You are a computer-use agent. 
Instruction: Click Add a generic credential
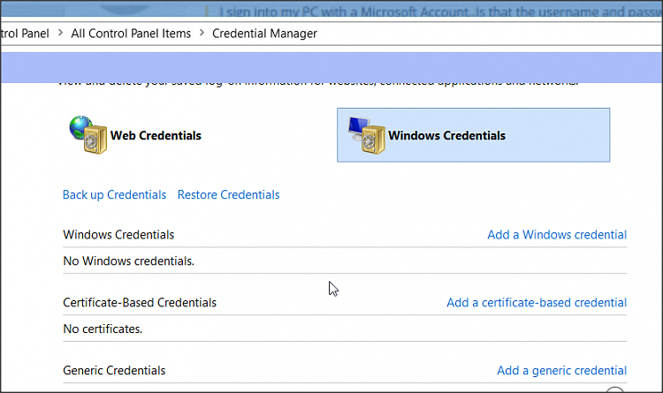[561, 371]
